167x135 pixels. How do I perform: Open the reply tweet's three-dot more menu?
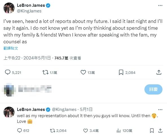[x=160, y=110]
